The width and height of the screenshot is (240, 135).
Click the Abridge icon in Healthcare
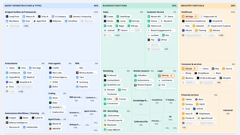183,16
